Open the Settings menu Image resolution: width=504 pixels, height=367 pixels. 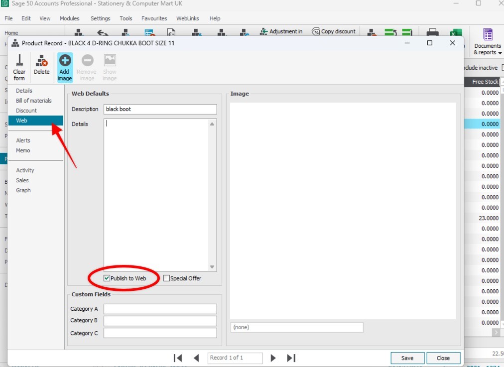(100, 18)
